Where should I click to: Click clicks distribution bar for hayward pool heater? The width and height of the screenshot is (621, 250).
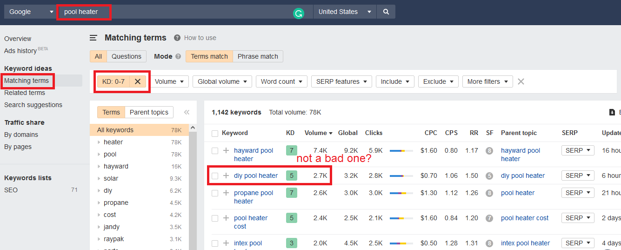[x=401, y=150]
